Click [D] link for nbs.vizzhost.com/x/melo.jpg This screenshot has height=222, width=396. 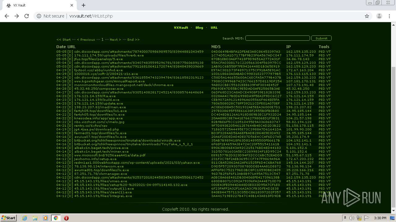(70, 122)
